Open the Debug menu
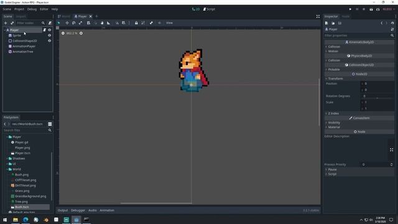The image size is (398, 224). click(32, 9)
